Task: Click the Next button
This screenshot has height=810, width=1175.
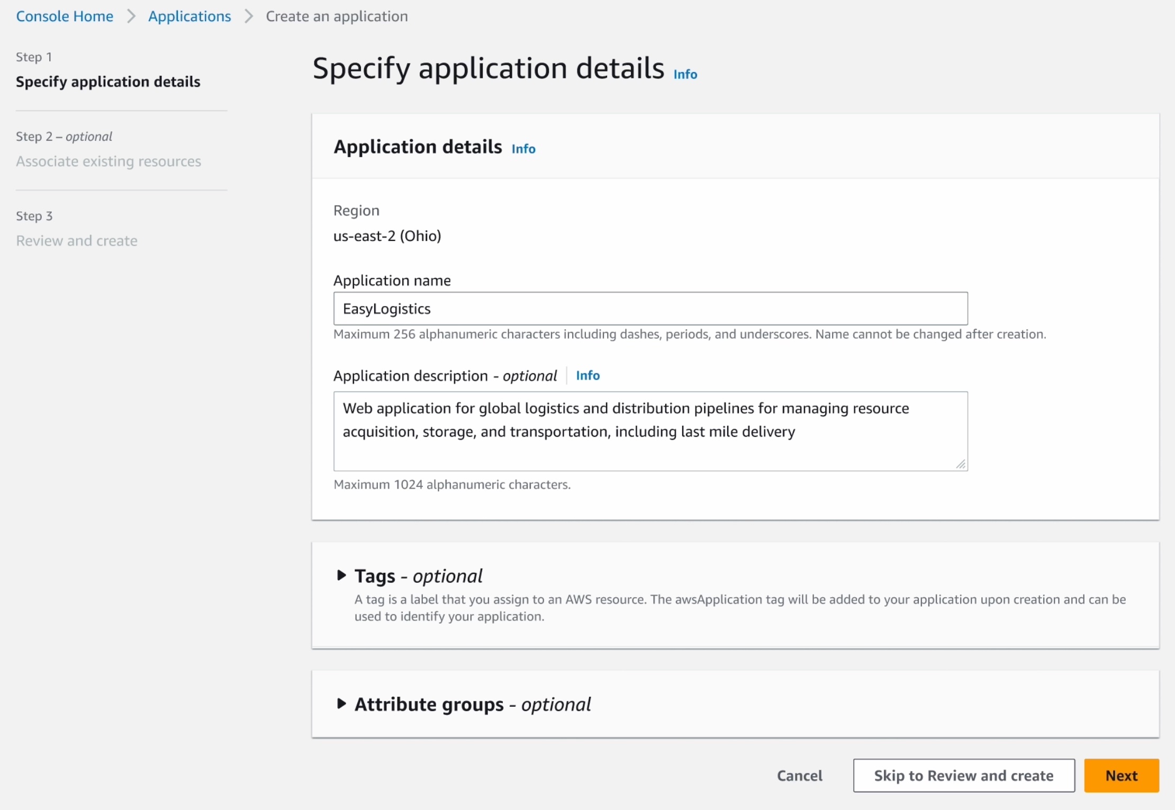Action: point(1121,776)
